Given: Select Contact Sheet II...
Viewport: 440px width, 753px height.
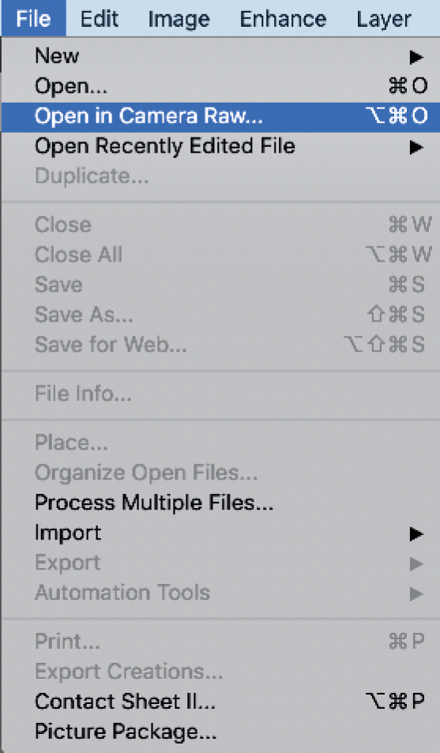Looking at the screenshot, I should 220,702.
